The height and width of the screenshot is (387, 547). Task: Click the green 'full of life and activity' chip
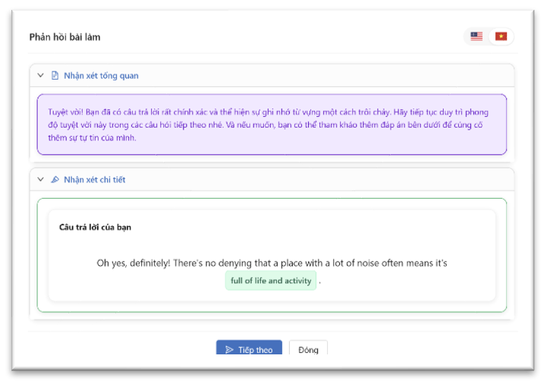(271, 281)
